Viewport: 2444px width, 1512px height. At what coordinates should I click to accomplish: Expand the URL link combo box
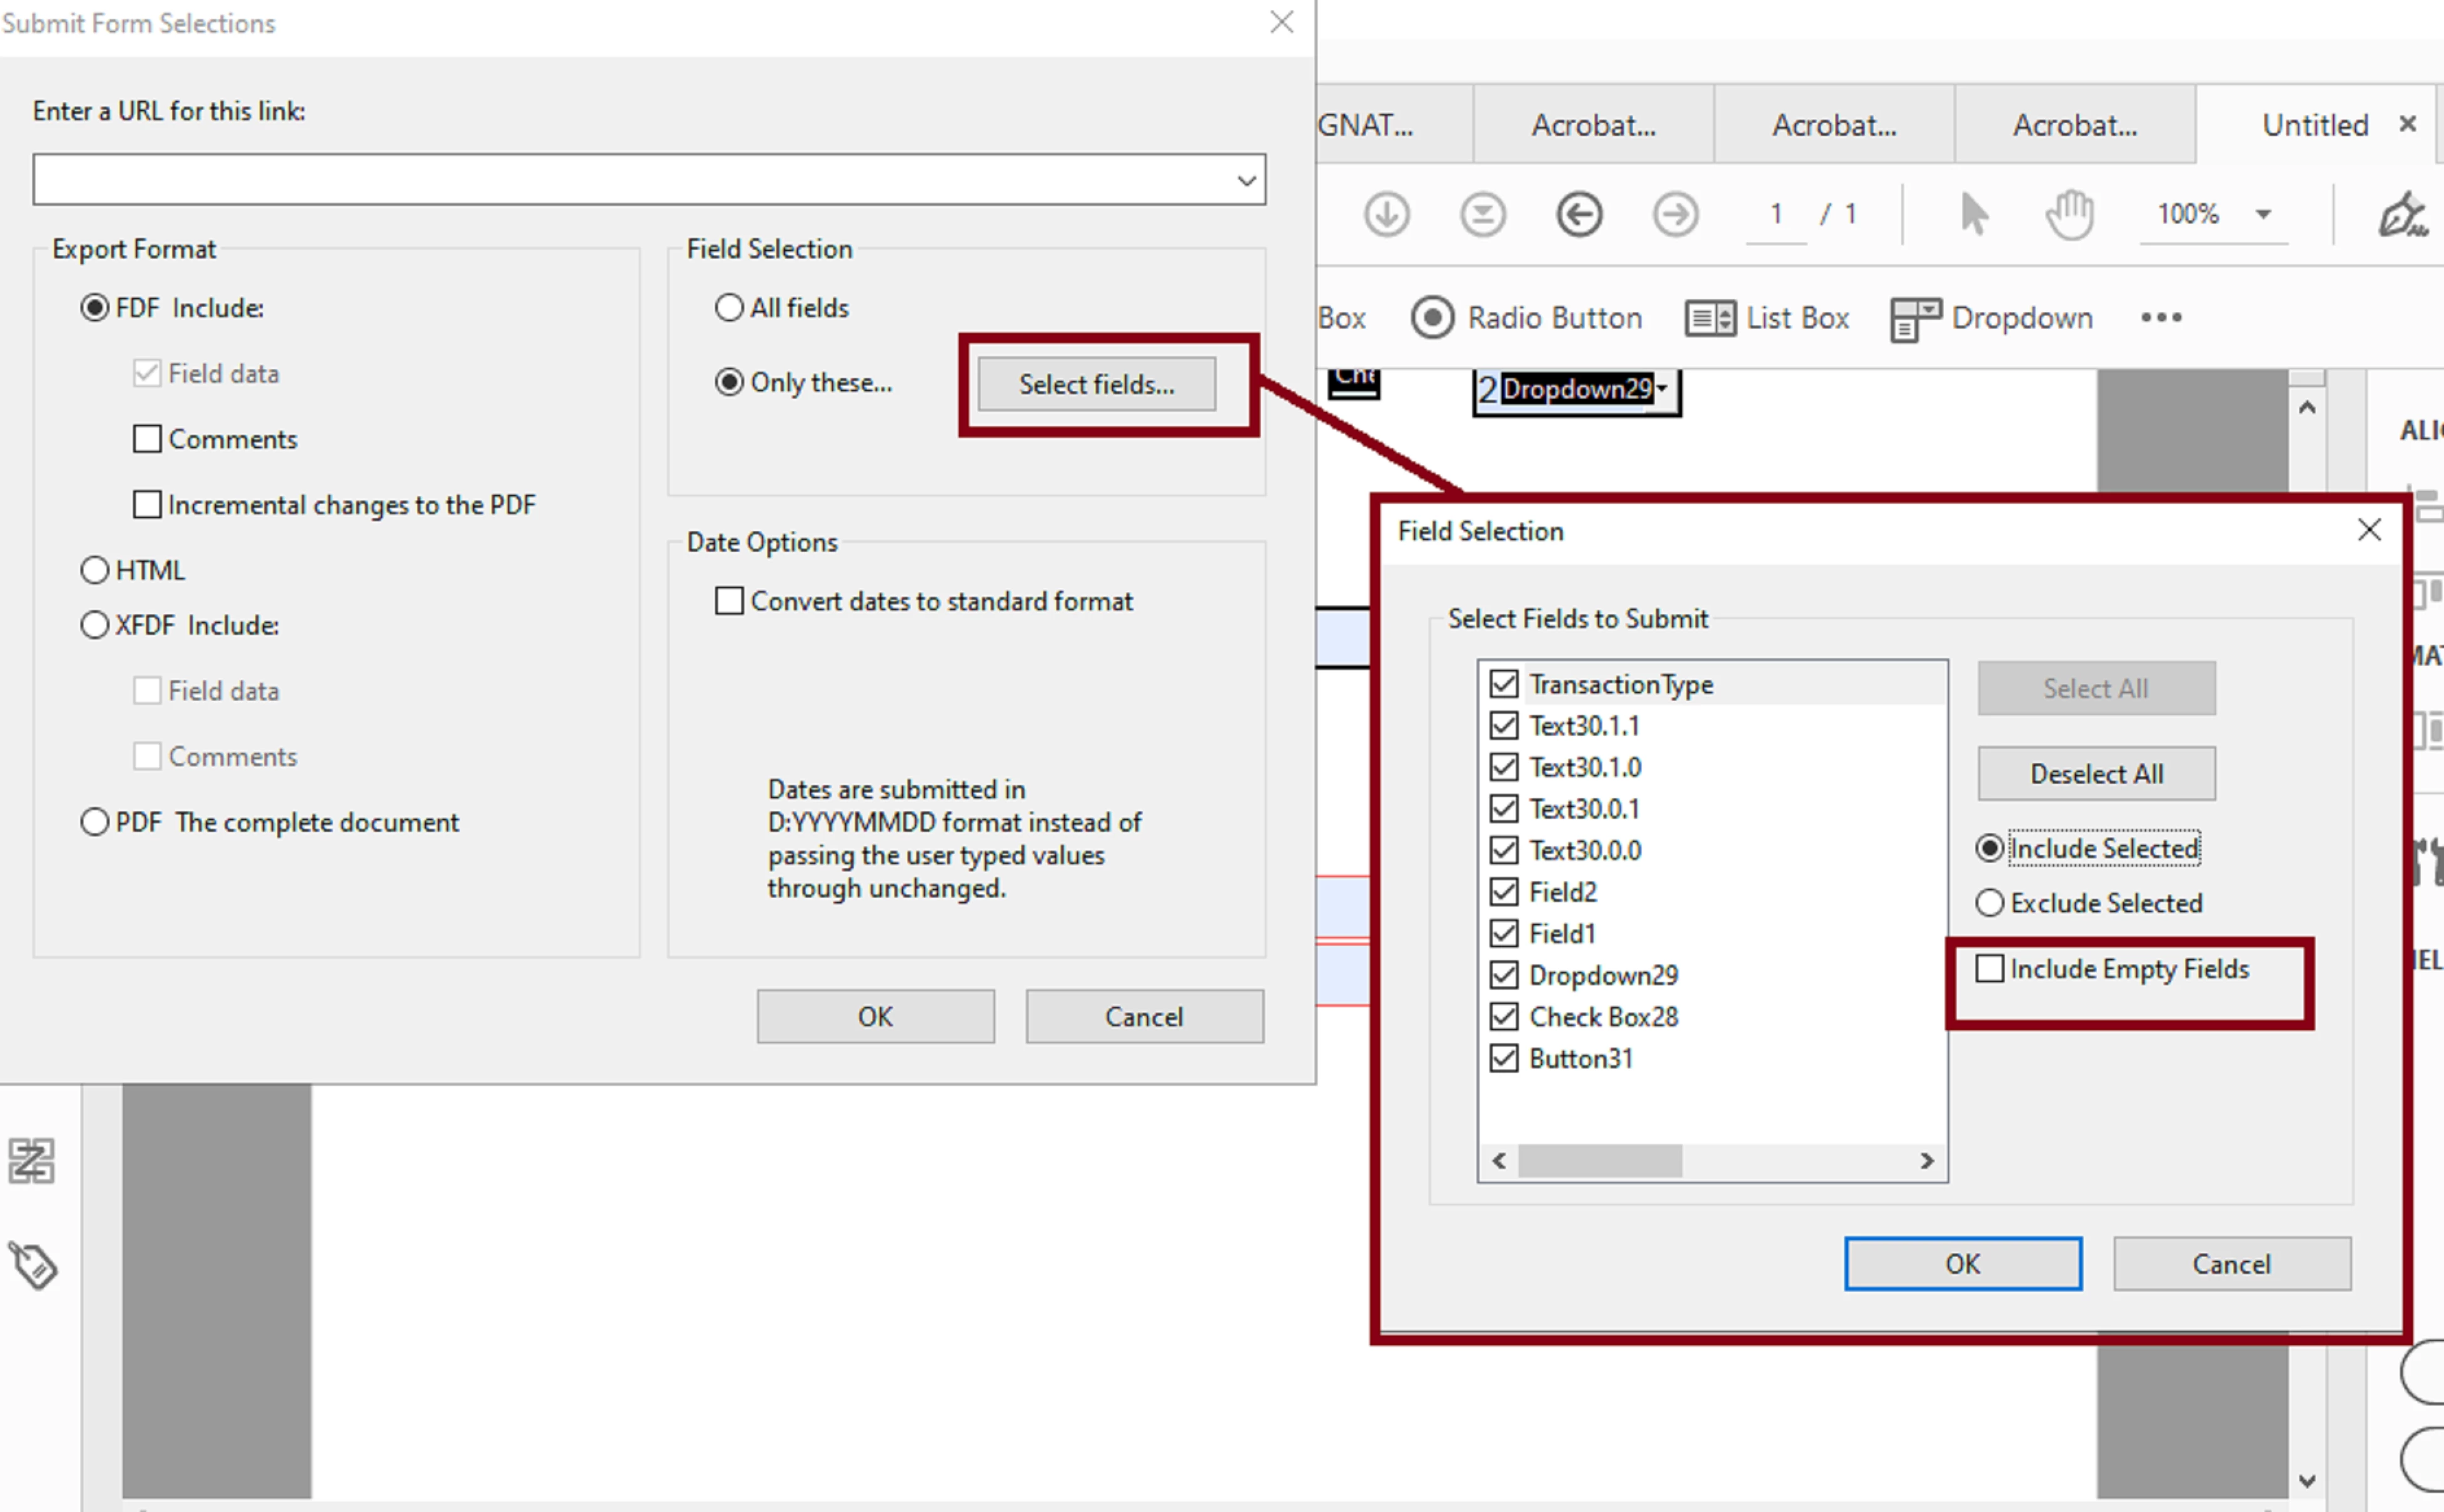pyautogui.click(x=1245, y=180)
